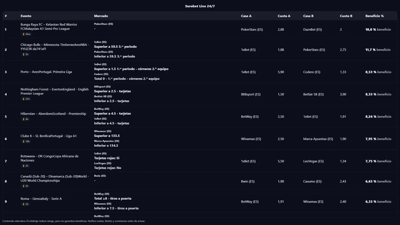Select the Evento column header
400x225 pixels.
(26, 16)
